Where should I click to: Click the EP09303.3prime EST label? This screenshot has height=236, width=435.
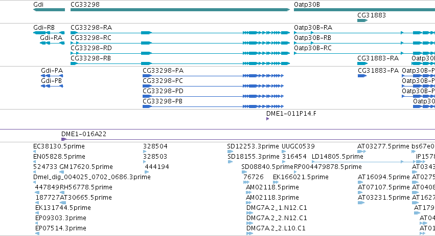coord(61,219)
